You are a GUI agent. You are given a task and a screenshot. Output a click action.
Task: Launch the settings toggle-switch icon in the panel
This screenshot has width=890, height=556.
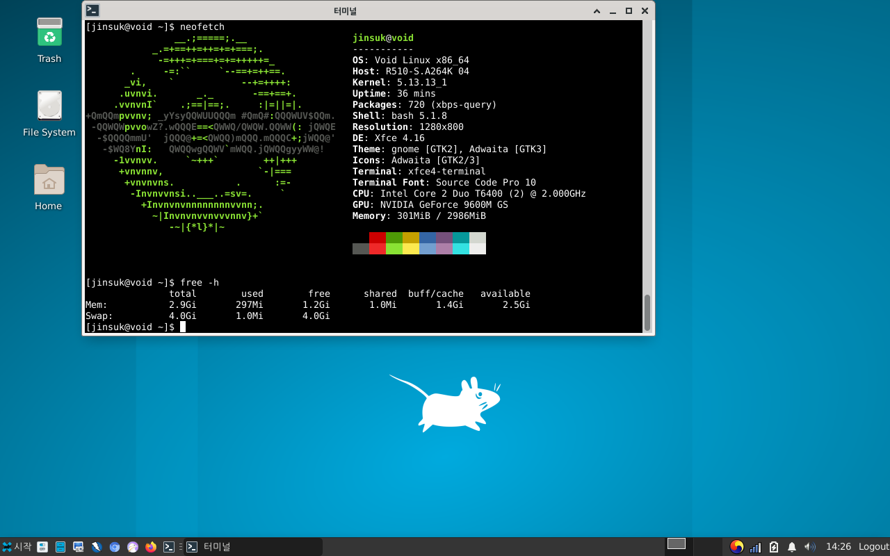(42, 547)
